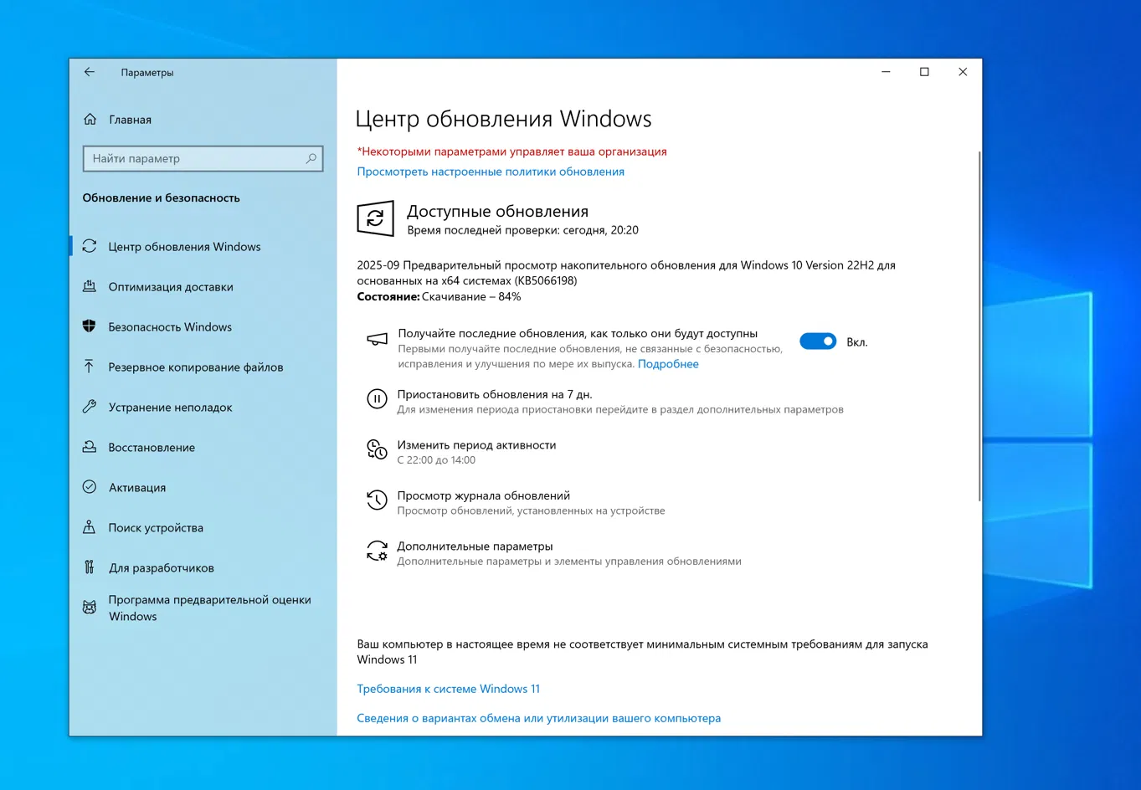Click the sync icon beside Центр обновления Windows in the sidebar
The image size is (1141, 790).
click(x=90, y=246)
